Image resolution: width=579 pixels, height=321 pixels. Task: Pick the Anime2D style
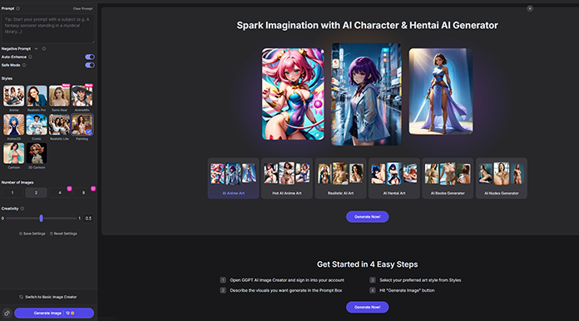click(13, 125)
